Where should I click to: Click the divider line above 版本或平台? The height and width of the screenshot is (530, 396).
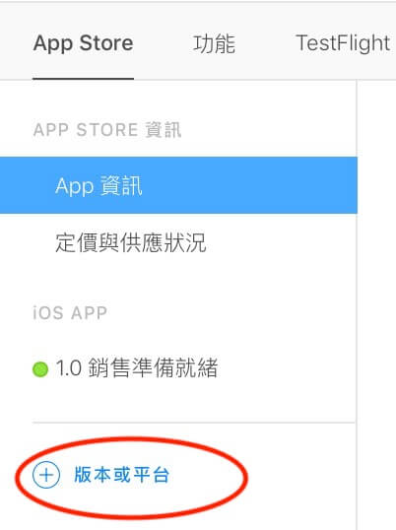[194, 423]
